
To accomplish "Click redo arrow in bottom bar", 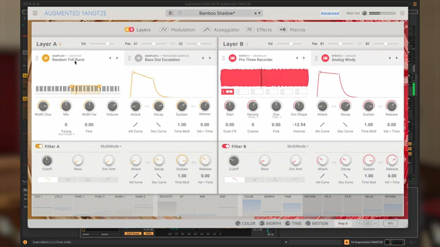I will click(375, 224).
